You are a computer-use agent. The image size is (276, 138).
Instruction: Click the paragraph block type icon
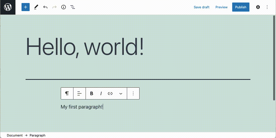(x=67, y=93)
